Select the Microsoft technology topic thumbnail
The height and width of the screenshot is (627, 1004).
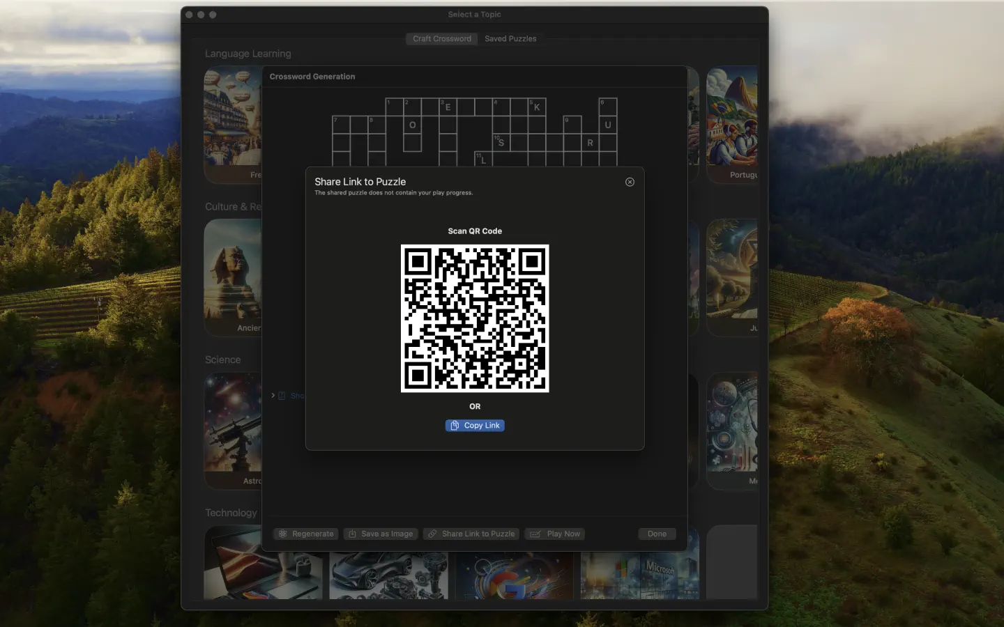click(x=640, y=576)
